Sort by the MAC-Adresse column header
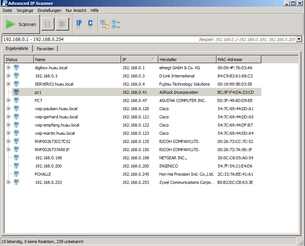Viewport: 305px width, 246px height. 239,60
